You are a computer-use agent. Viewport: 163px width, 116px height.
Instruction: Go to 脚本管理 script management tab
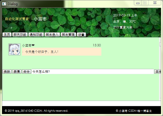pos(68,34)
